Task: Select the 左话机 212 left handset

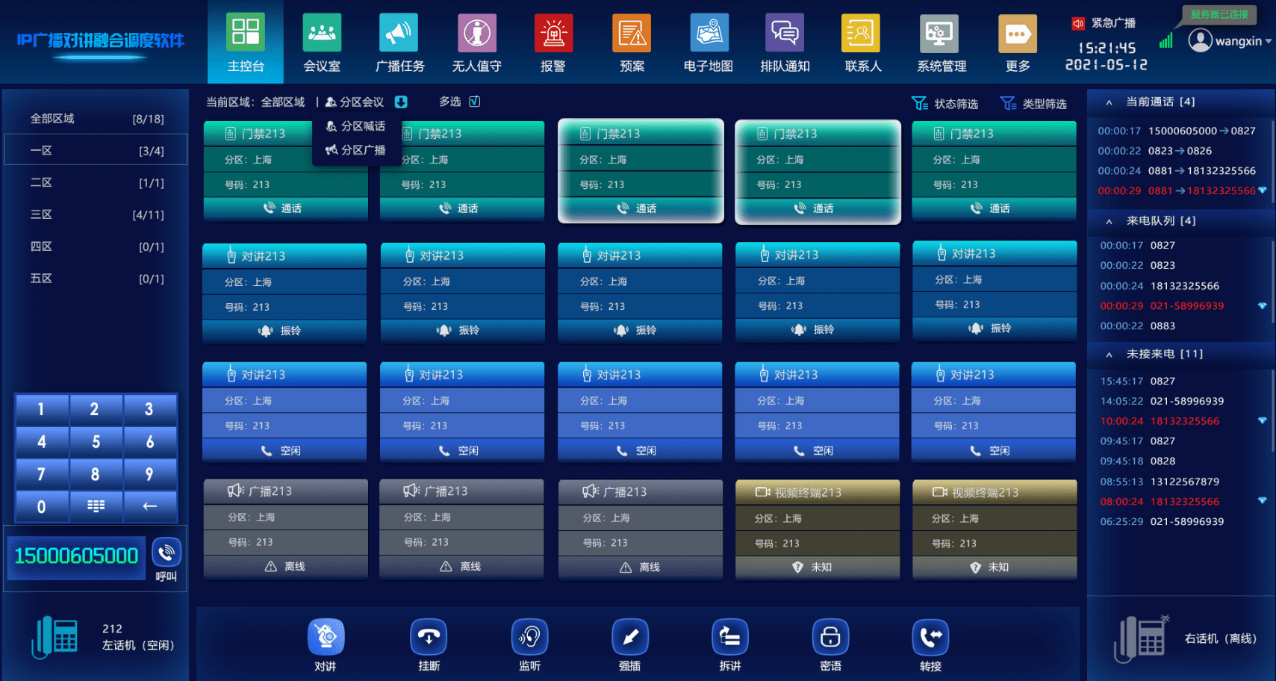Action: (105, 638)
